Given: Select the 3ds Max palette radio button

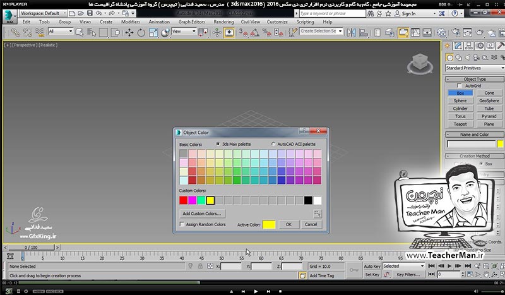Looking at the screenshot, I should tap(218, 144).
